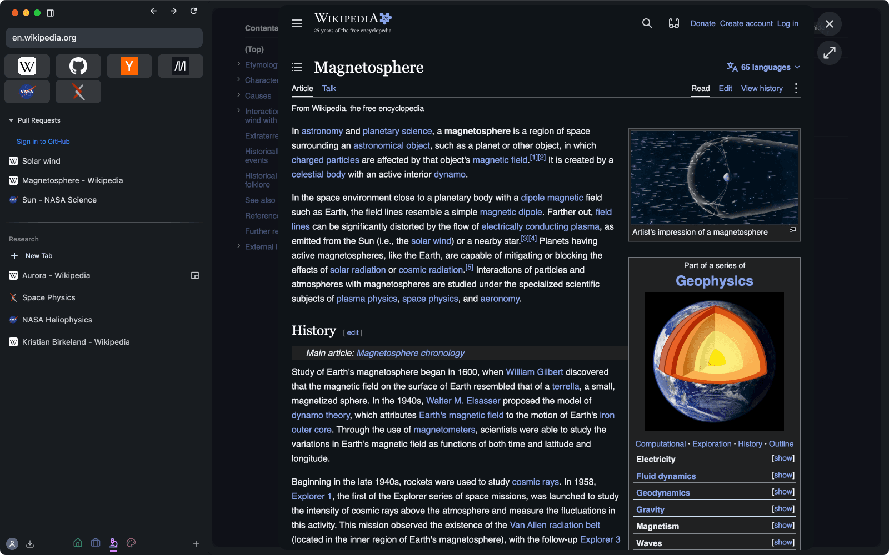Switch to Aurora - Wikipedia tab

tap(104, 275)
